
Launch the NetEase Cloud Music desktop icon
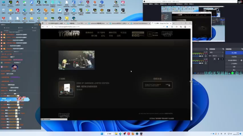[x=18, y=11]
